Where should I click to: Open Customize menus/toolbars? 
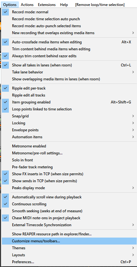point(69,241)
